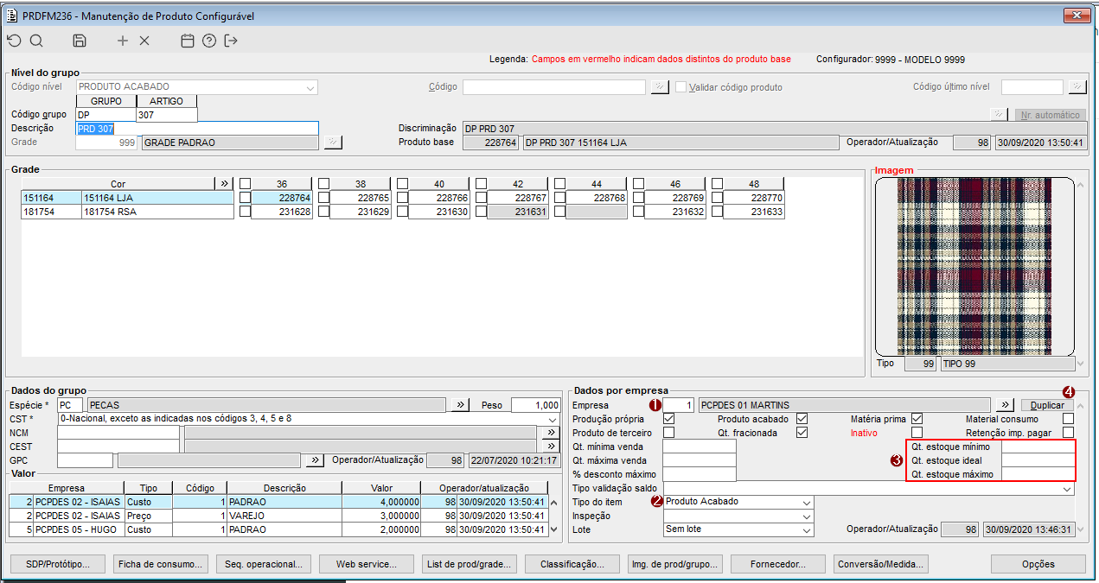Click the Qt. mínima venda field
Viewport: 1099px width, 583px height.
[699, 447]
